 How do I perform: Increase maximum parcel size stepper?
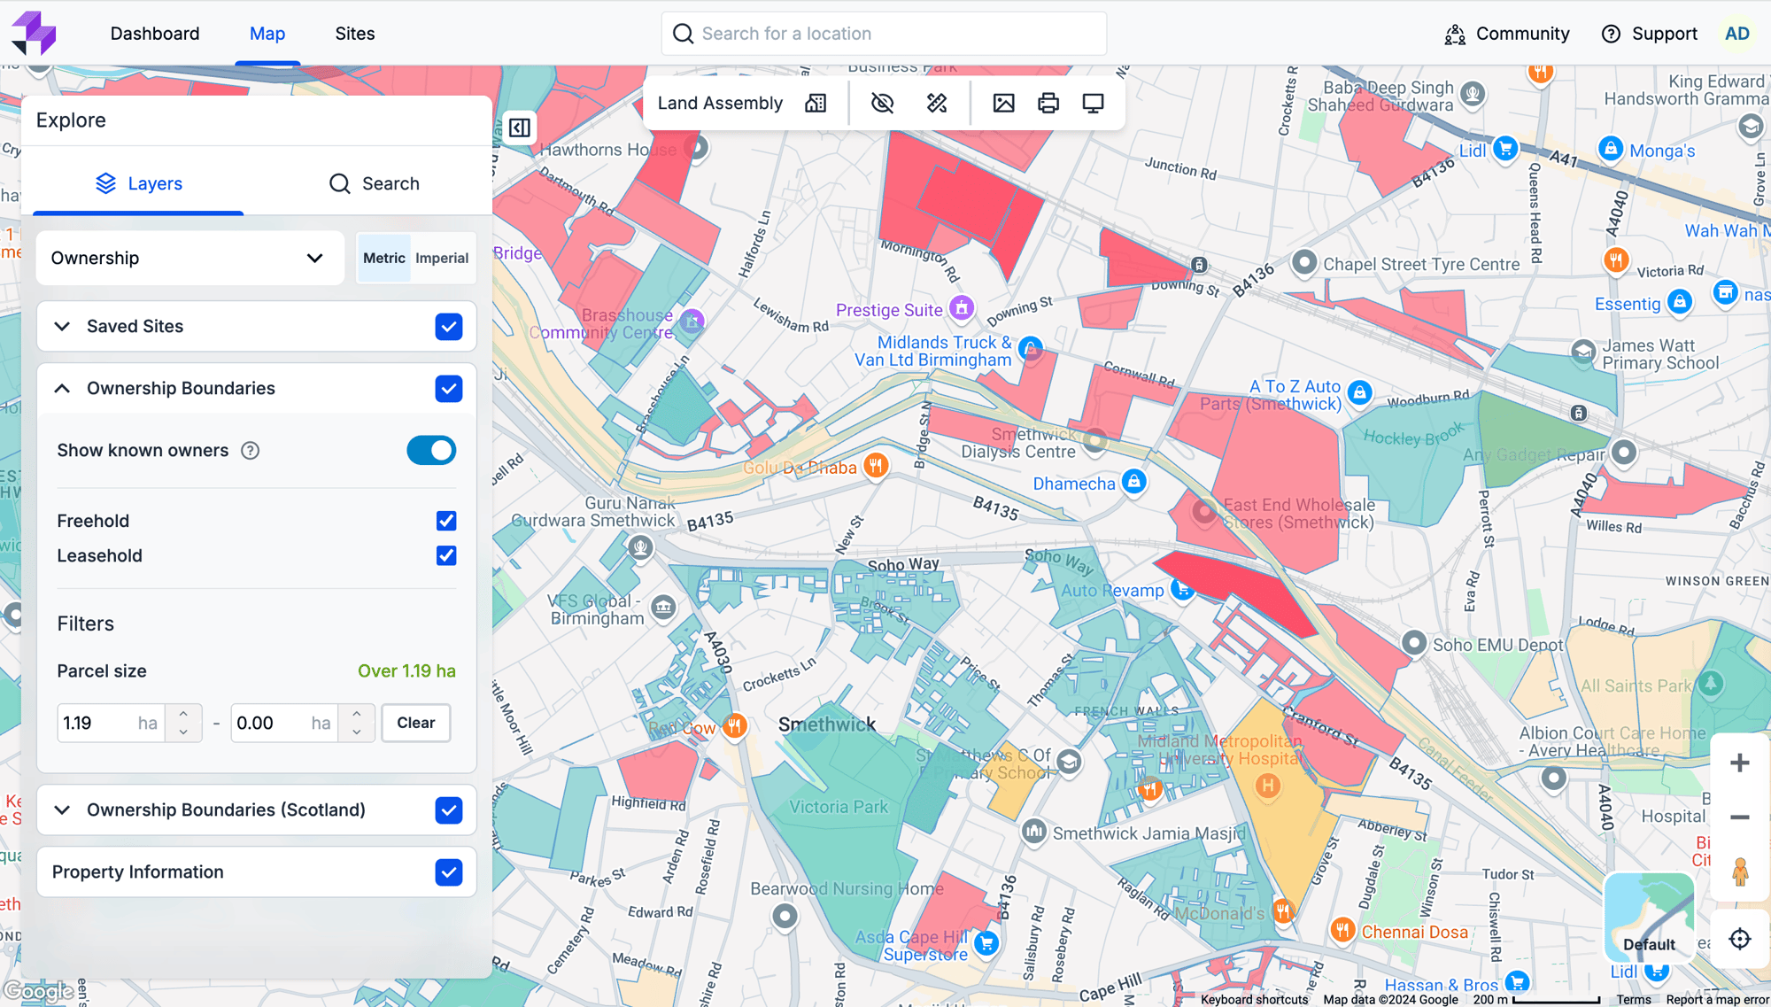[x=356, y=714]
